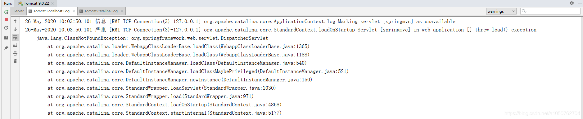Pin the Run tab
The height and width of the screenshot is (119, 583).
pos(6,48)
